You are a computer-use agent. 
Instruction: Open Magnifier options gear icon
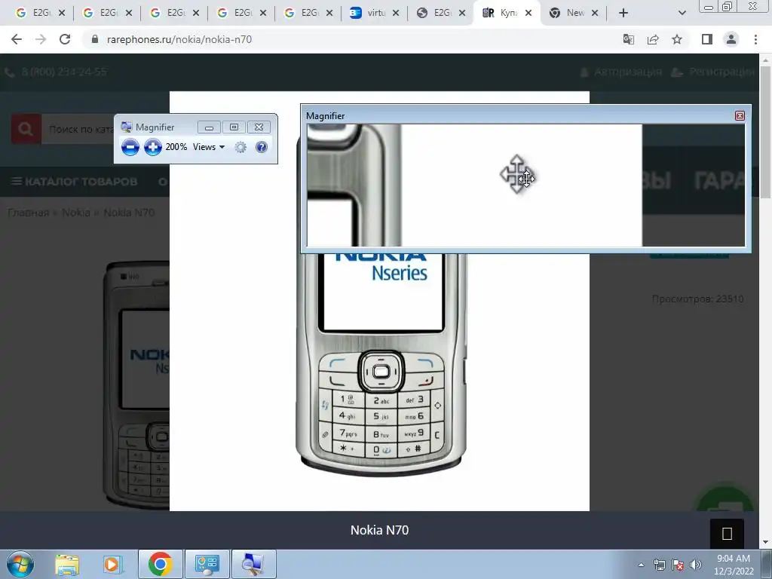[240, 147]
